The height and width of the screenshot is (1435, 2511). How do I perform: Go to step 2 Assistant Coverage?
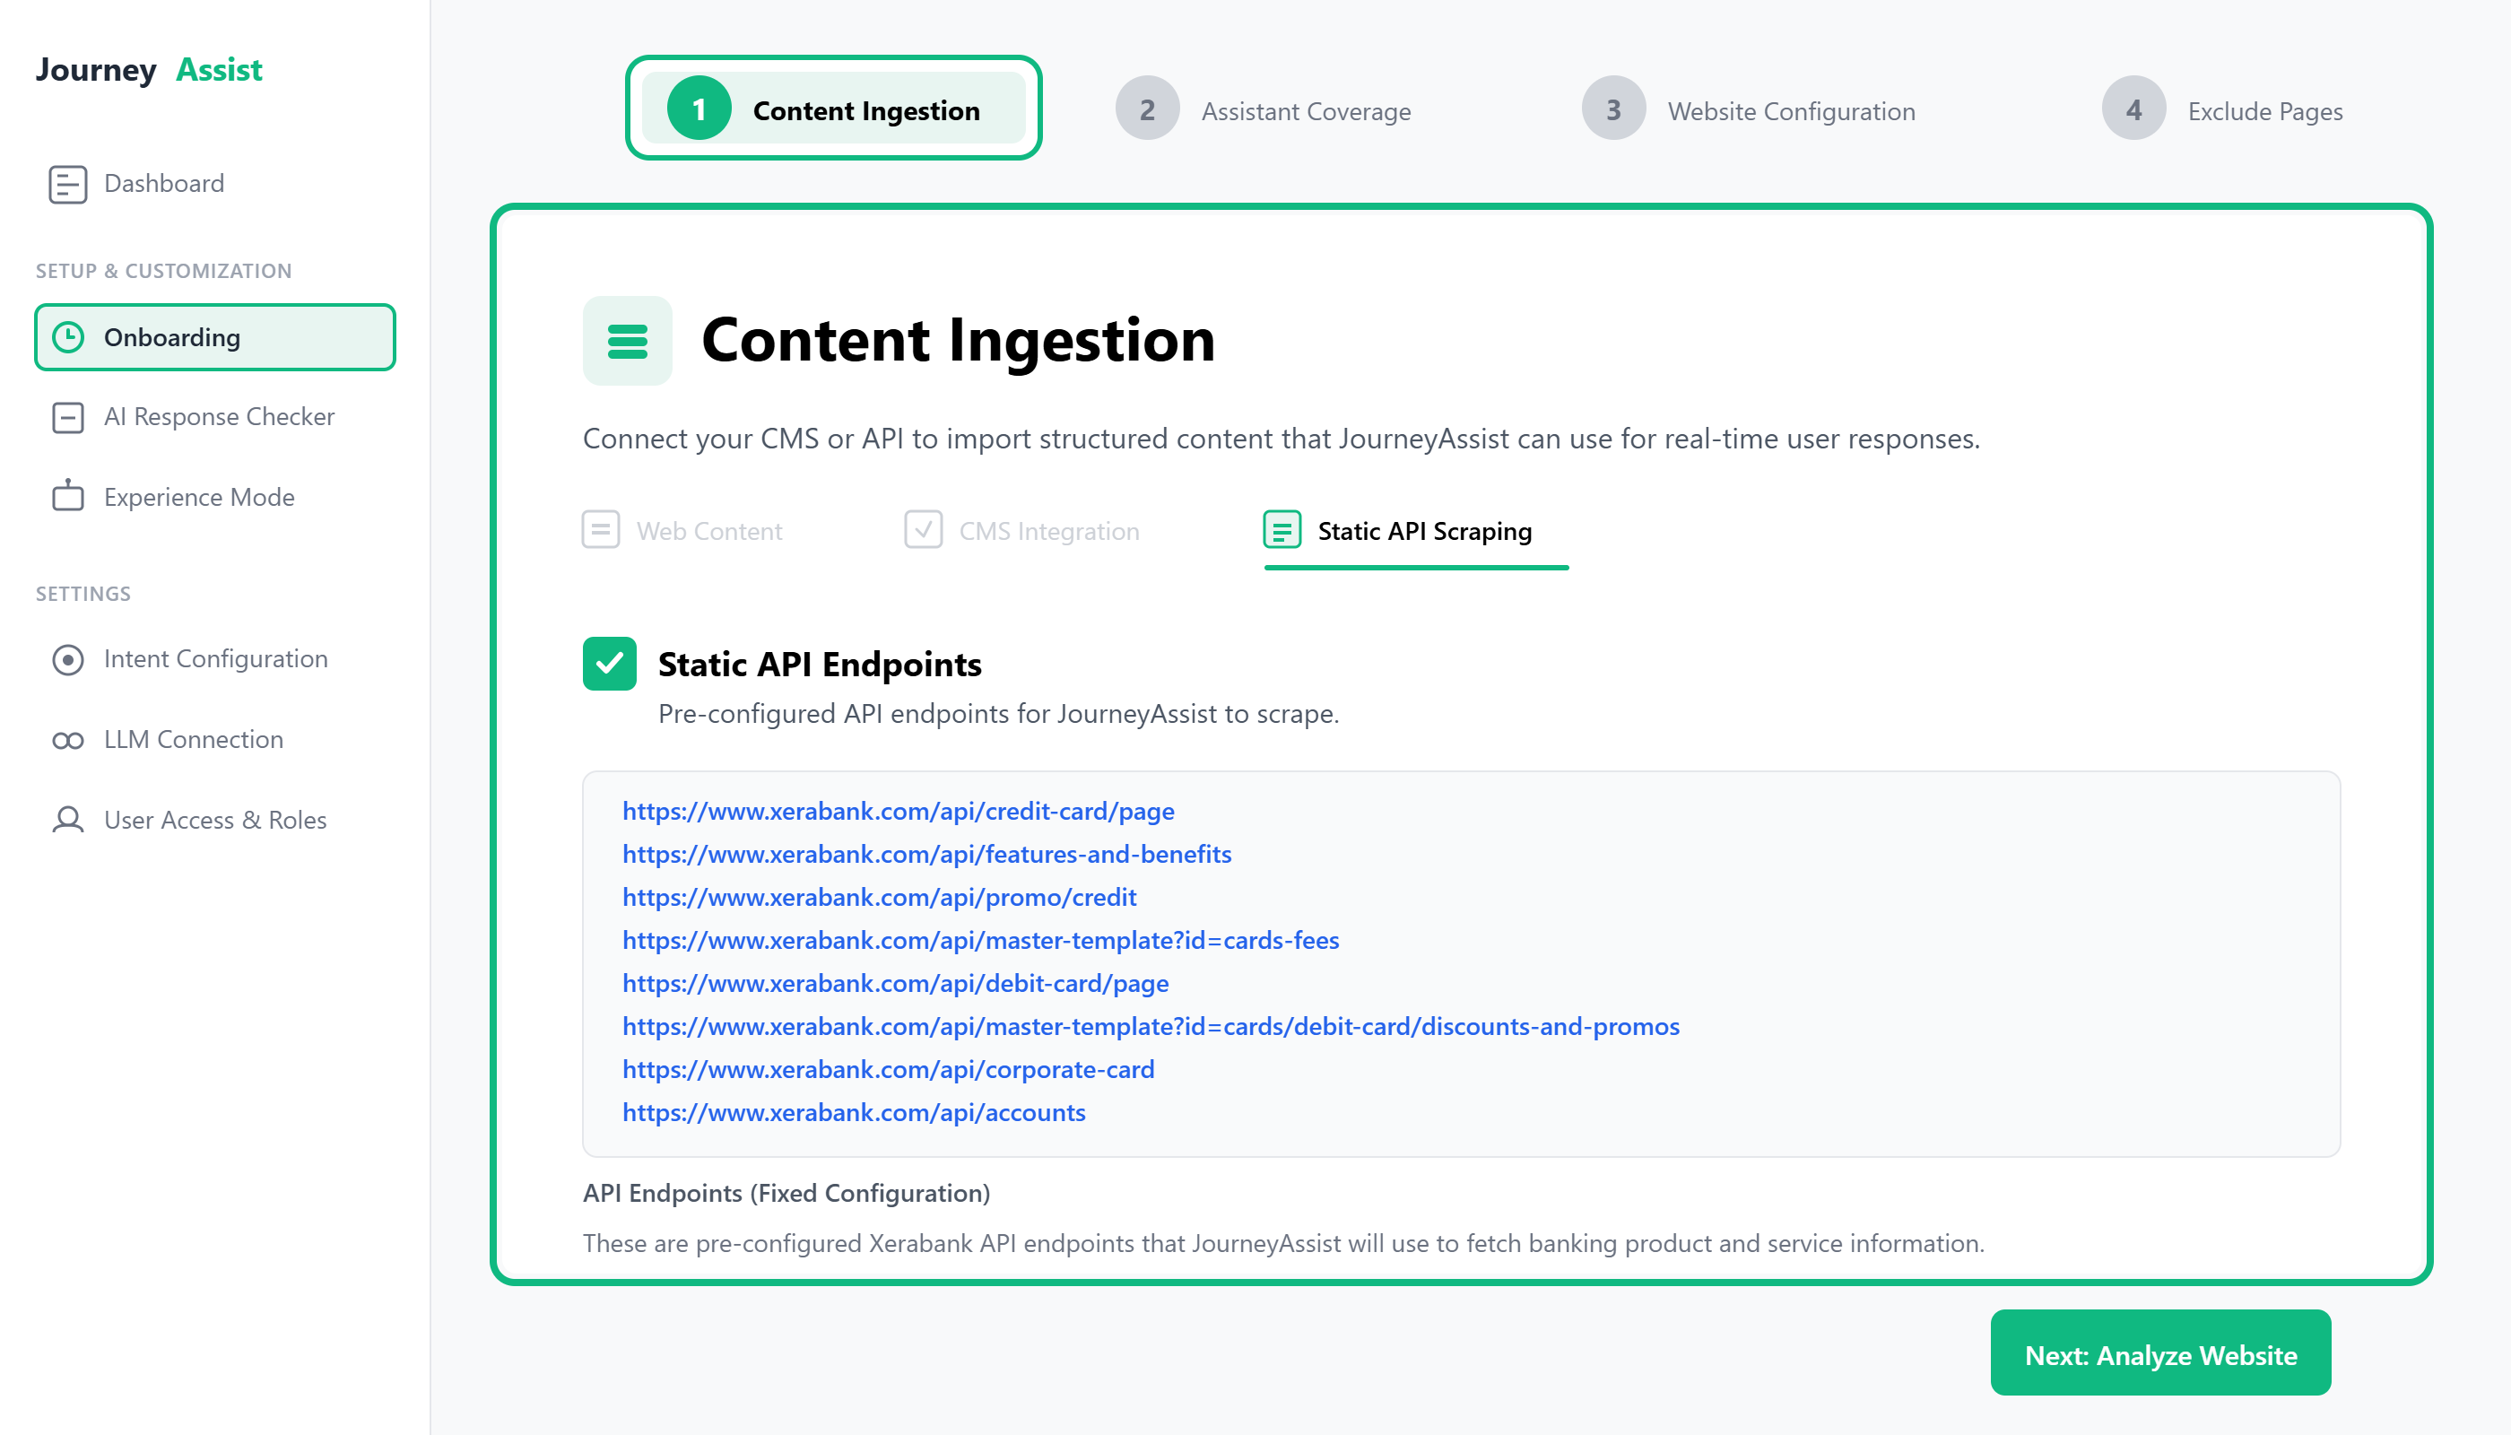(x=1264, y=109)
